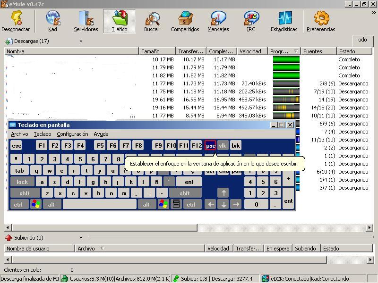Sort uploads by Archivo column header
The height and width of the screenshot is (283, 378).
coord(139,249)
